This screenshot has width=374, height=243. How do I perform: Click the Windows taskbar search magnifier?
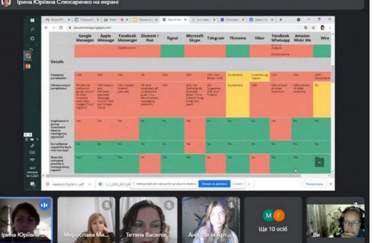pos(32,30)
